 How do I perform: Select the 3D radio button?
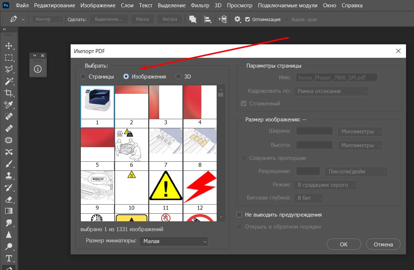178,77
